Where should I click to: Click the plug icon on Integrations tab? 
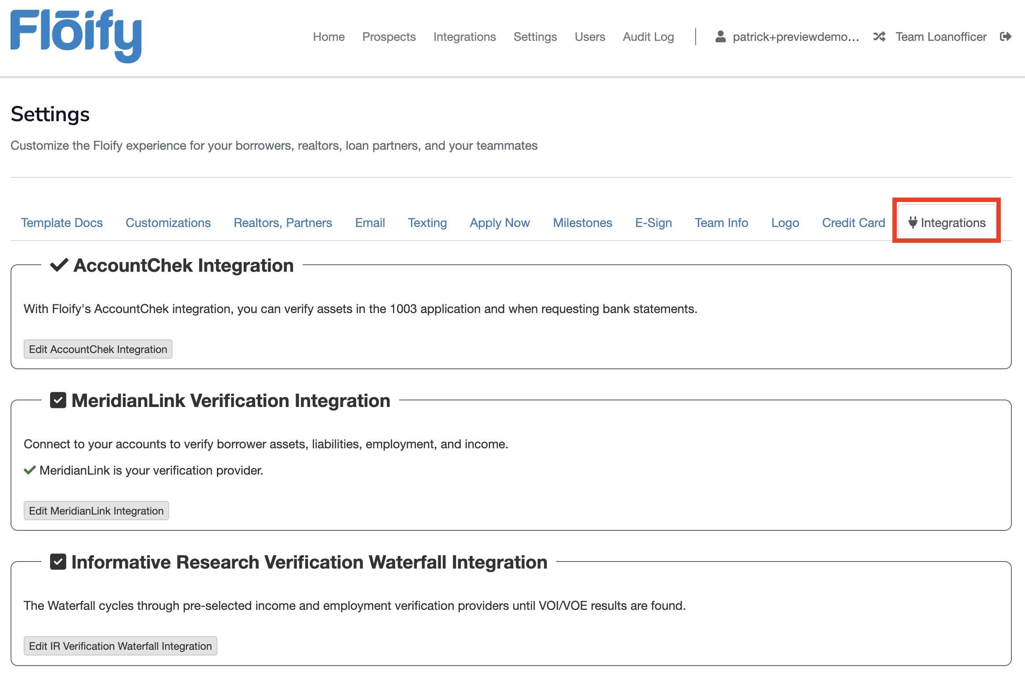pos(913,222)
